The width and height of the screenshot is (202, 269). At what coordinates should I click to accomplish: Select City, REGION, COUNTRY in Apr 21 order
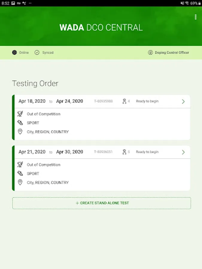click(48, 183)
